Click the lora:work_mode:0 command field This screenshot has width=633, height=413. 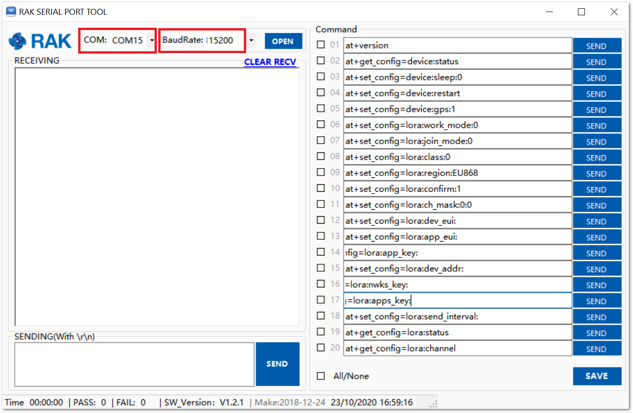pos(458,125)
